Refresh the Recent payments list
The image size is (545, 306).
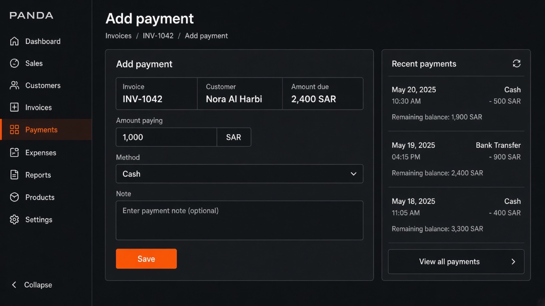[516, 64]
